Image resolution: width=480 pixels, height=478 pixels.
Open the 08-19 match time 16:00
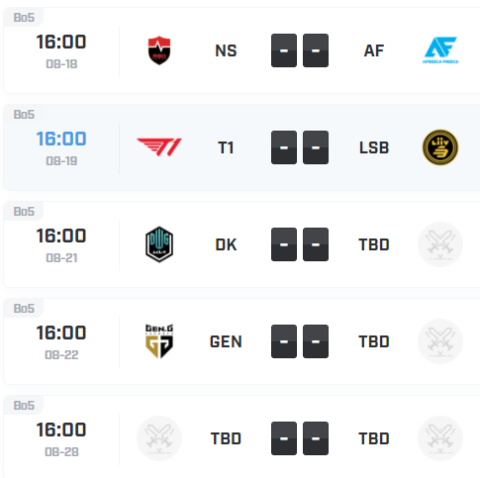point(61,139)
